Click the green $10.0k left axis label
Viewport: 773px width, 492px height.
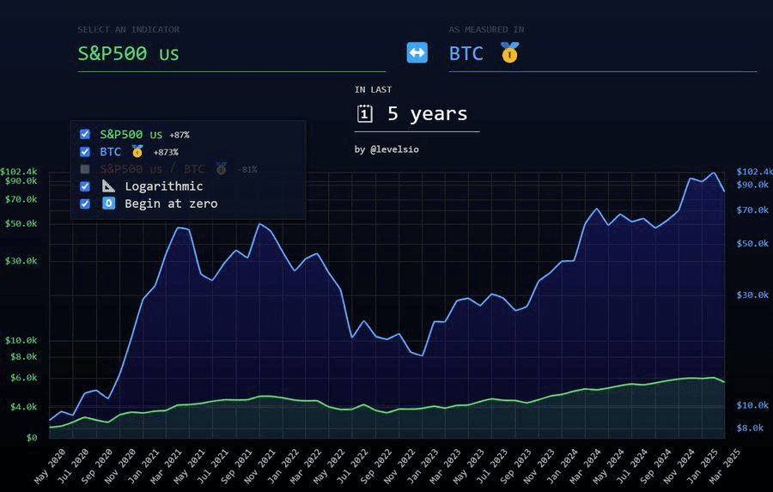coord(21,340)
